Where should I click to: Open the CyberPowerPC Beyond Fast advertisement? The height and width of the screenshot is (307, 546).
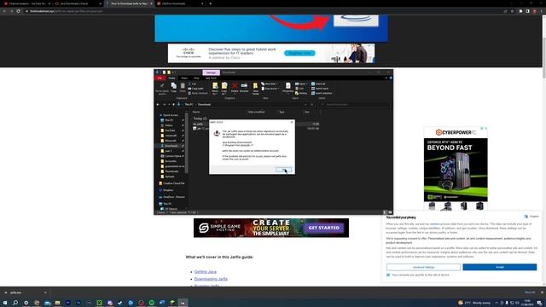coord(456,169)
